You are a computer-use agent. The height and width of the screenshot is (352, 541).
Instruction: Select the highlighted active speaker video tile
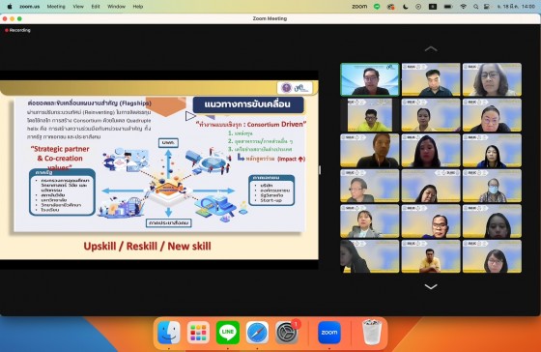[369, 79]
